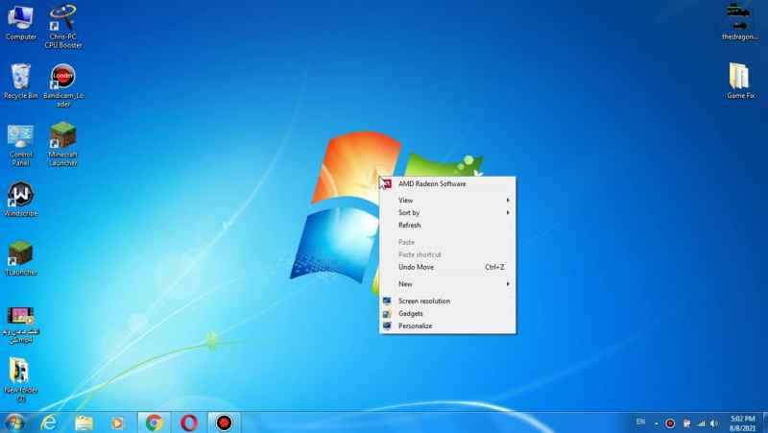This screenshot has height=433, width=768.
Task: Select the Game Fix folder icon
Action: (739, 82)
